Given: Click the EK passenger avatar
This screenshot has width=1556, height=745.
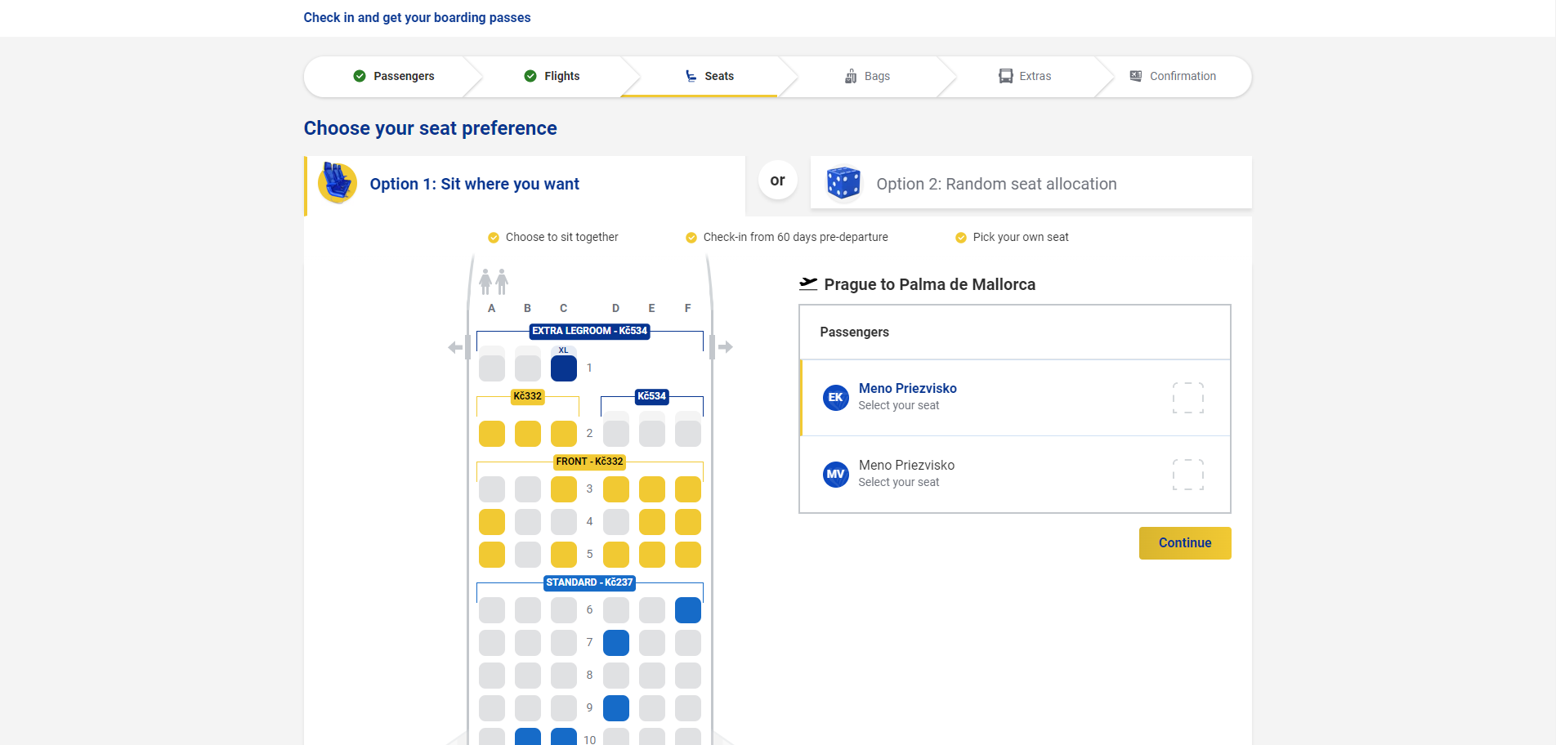Looking at the screenshot, I should pos(835,398).
